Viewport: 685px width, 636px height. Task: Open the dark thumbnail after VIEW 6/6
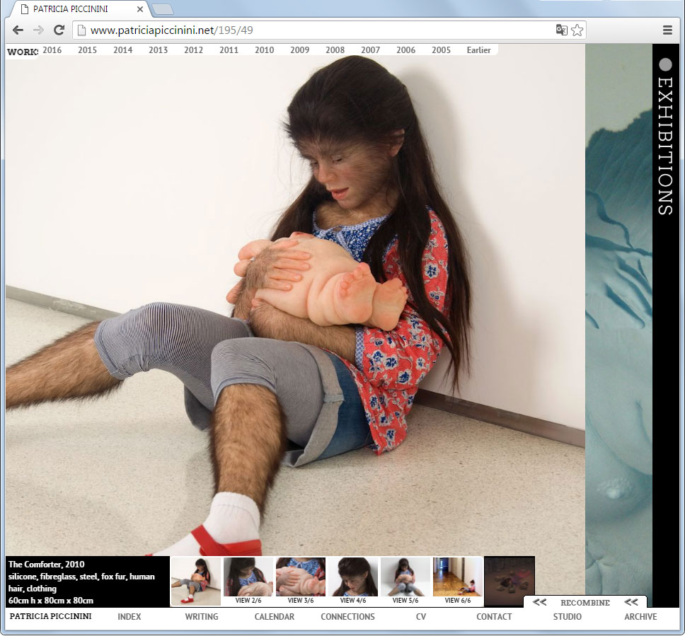510,582
